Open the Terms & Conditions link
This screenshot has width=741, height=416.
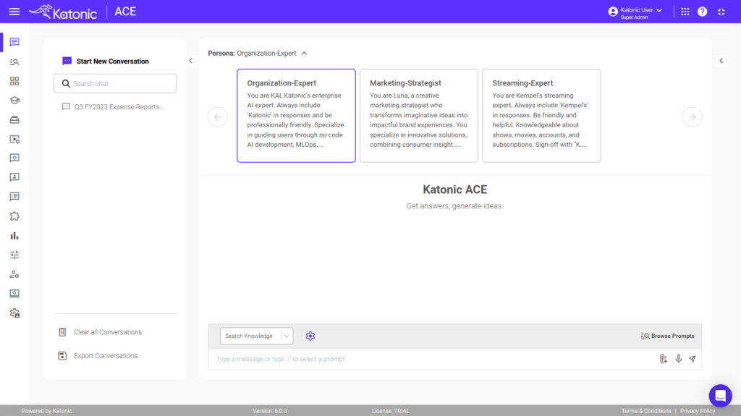(x=646, y=411)
